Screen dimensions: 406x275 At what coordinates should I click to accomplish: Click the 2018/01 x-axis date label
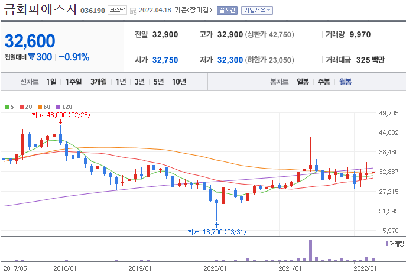[65, 268]
